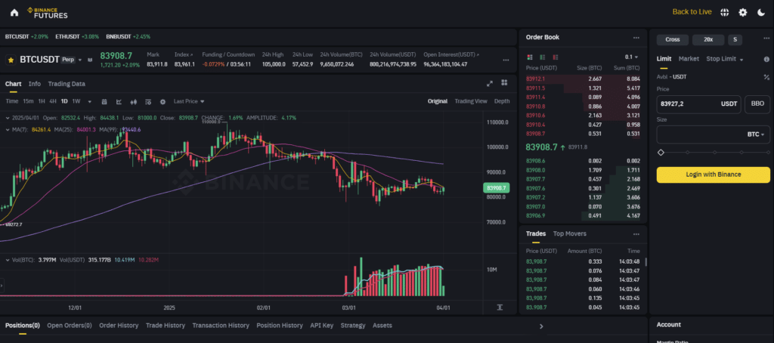Screen dimensions: 774x343
Task: Collapse the Vol(BTC) indicator row chevron
Action: point(7,260)
